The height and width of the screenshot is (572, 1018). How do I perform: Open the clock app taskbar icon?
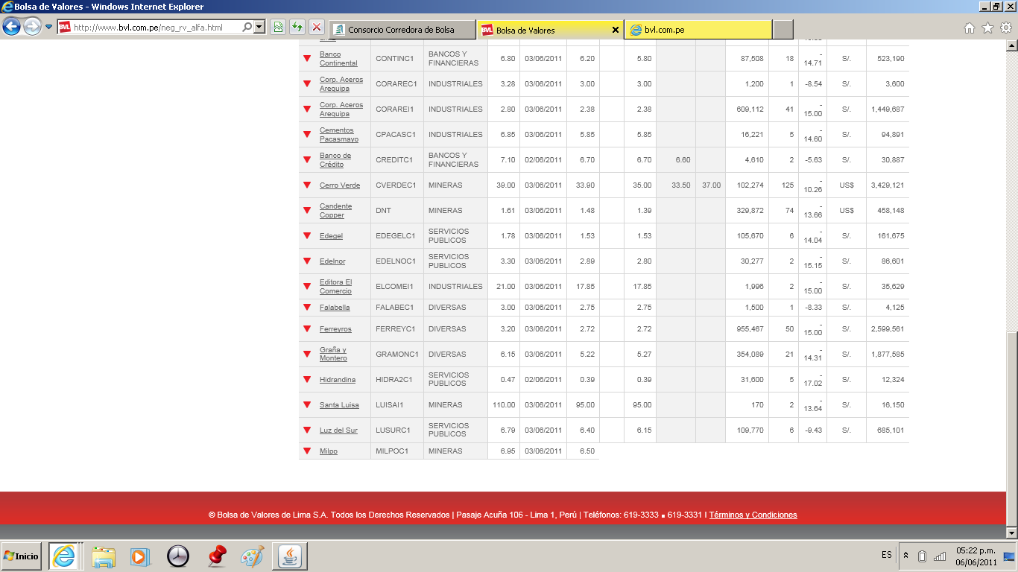(x=177, y=556)
